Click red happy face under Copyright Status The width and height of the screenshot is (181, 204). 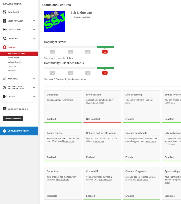105,52
